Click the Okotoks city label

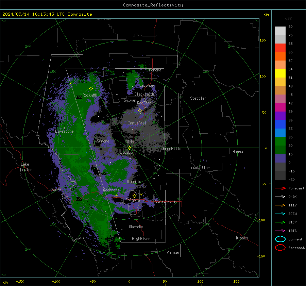(x=136, y=227)
